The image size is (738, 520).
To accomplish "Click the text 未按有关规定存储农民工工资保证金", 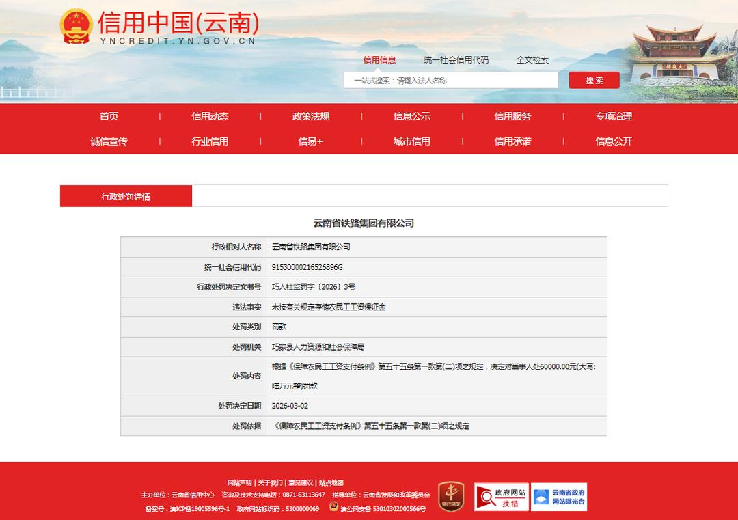I will point(329,307).
